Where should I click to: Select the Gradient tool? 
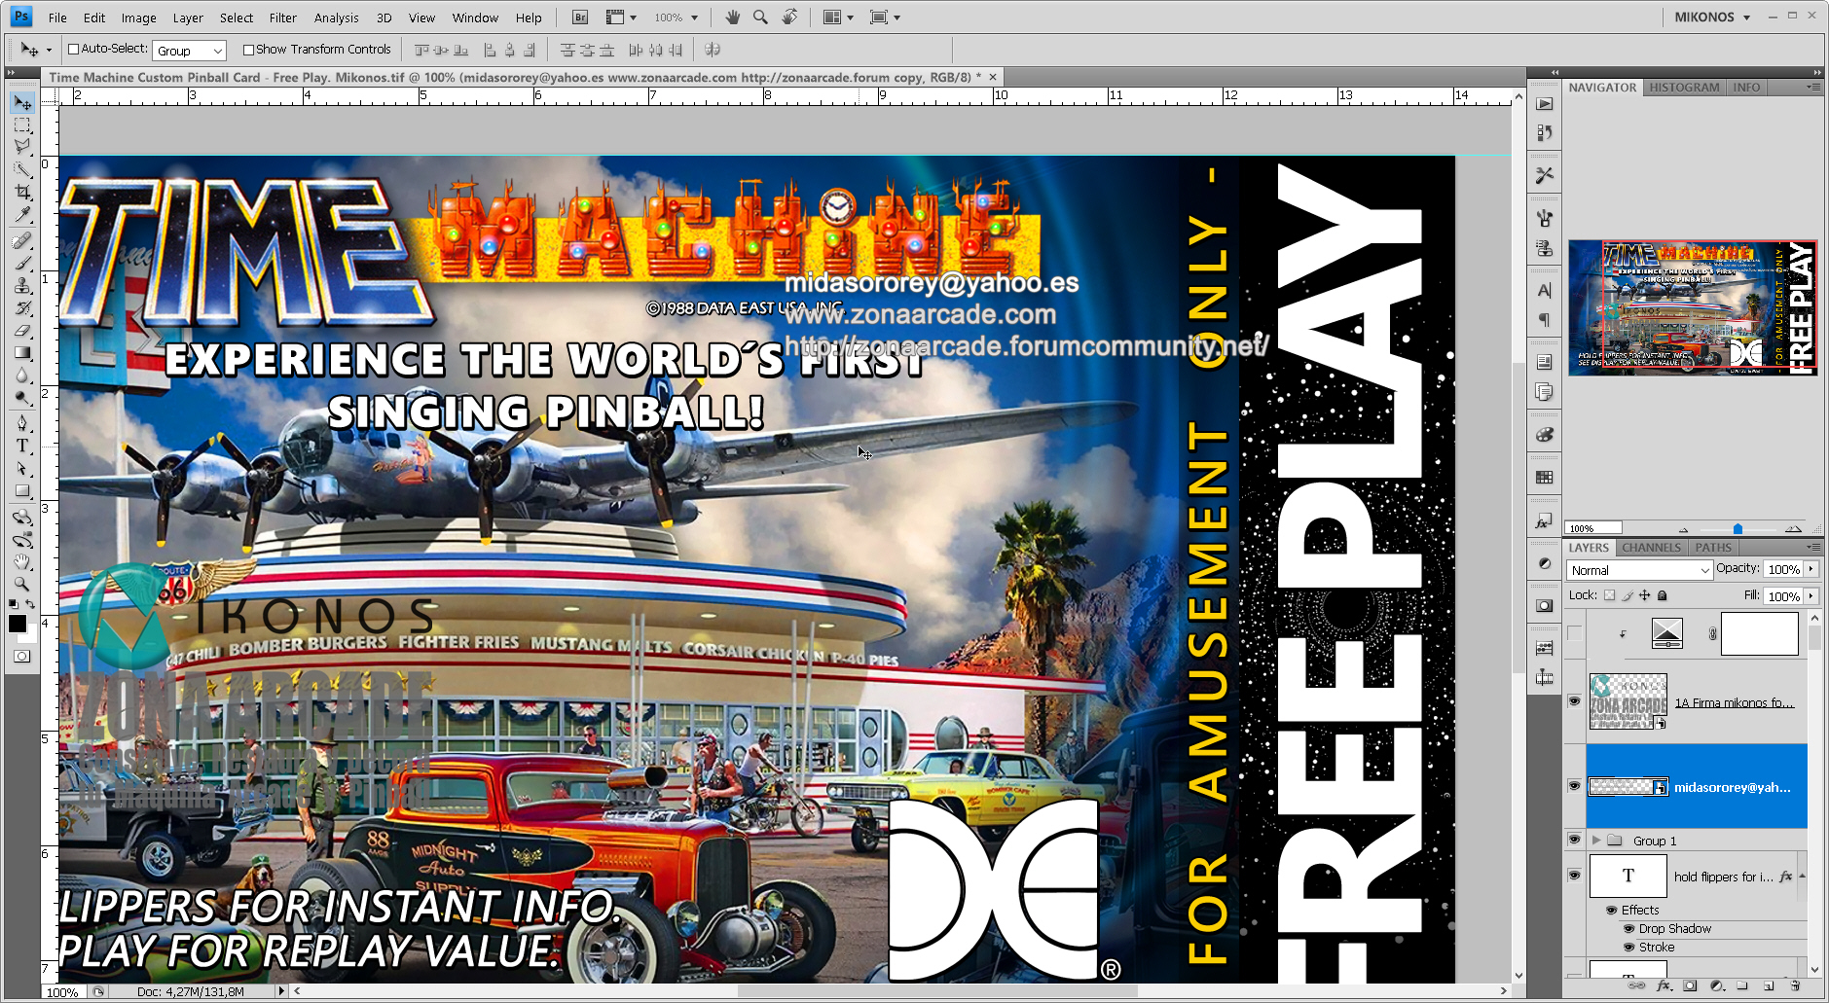tap(22, 353)
